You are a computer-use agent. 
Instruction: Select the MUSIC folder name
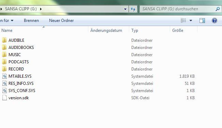(x=15, y=55)
